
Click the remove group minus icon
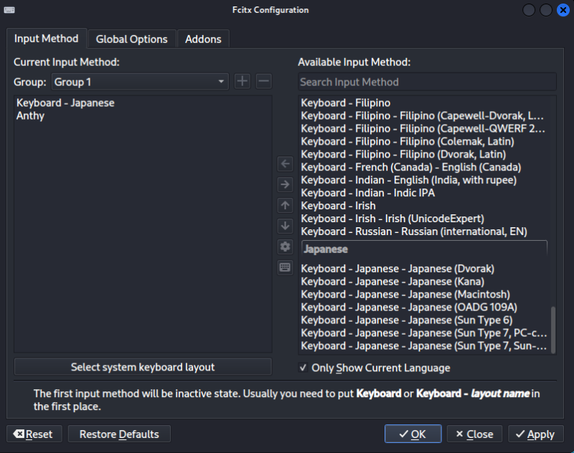[x=263, y=82]
